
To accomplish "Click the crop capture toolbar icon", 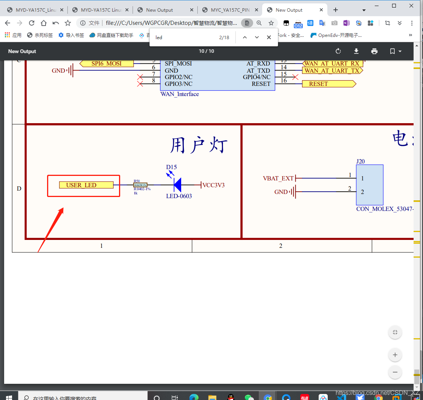I will 387,23.
